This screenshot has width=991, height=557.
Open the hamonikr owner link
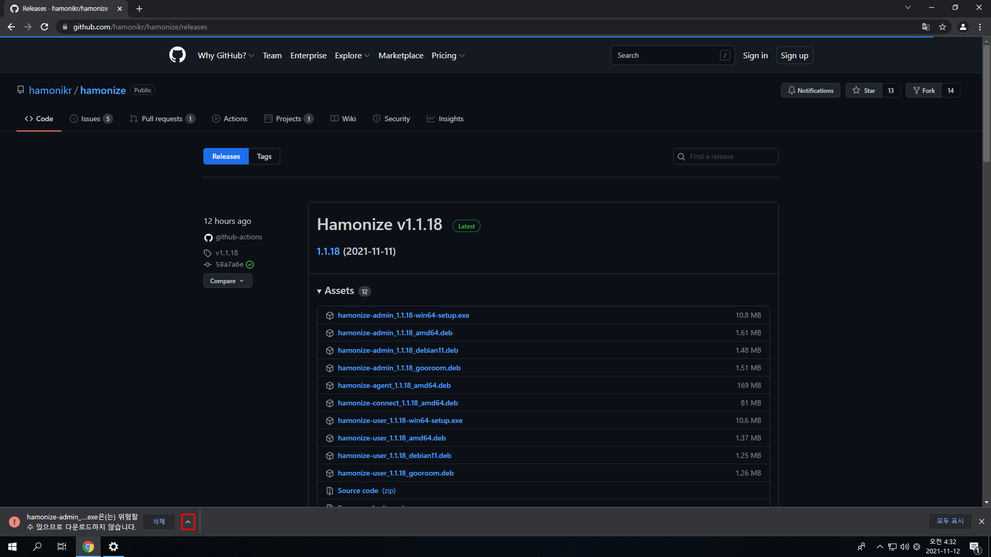click(51, 90)
